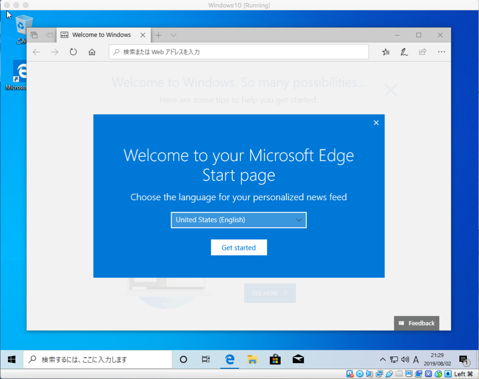
Task: Close the blue Edge Start page dialog
Action: pyautogui.click(x=376, y=123)
